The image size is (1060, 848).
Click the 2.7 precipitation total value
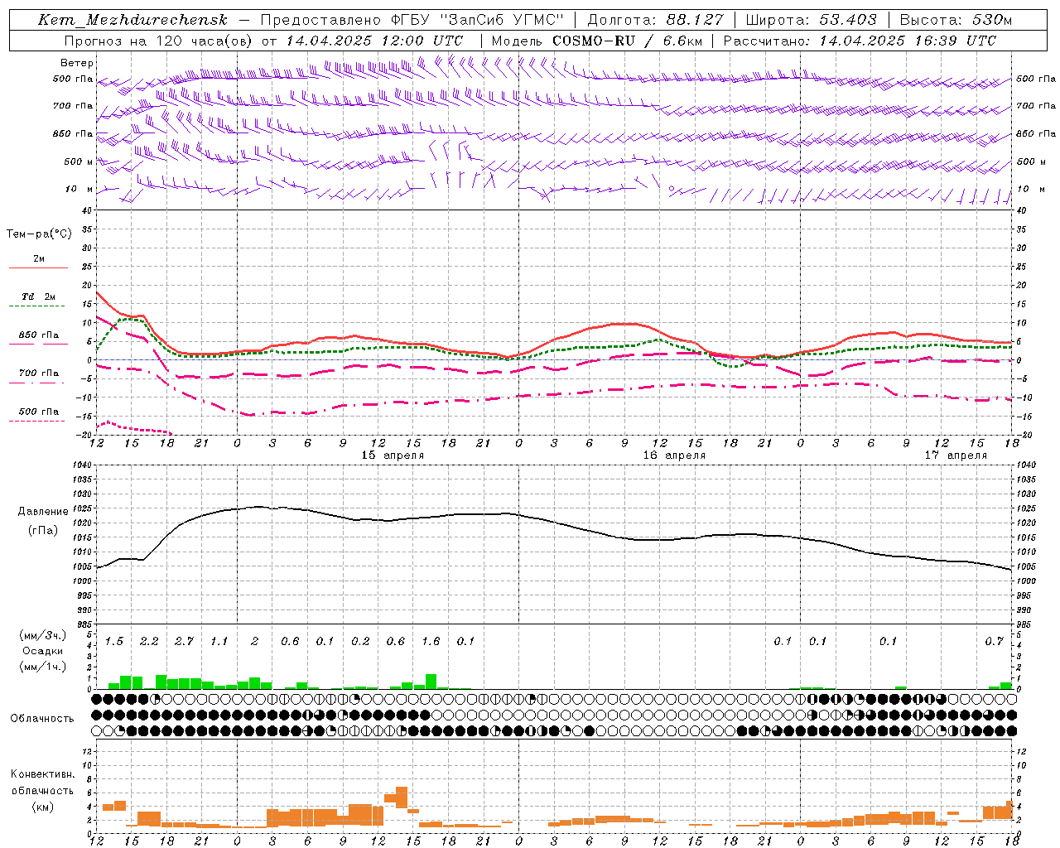pyautogui.click(x=184, y=642)
